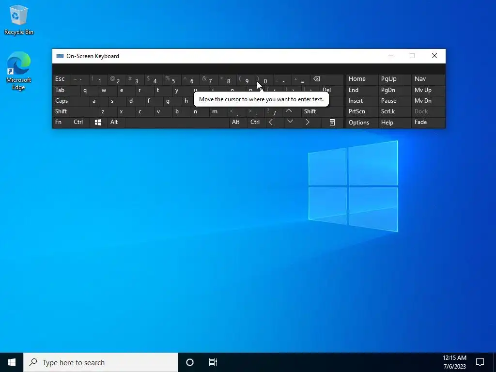The image size is (496, 372).
Task: Click the End key
Action: click(x=362, y=90)
